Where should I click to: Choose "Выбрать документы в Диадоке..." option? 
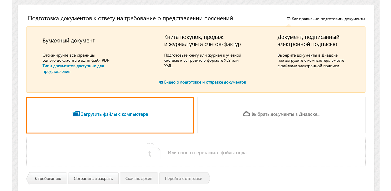tap(286, 114)
